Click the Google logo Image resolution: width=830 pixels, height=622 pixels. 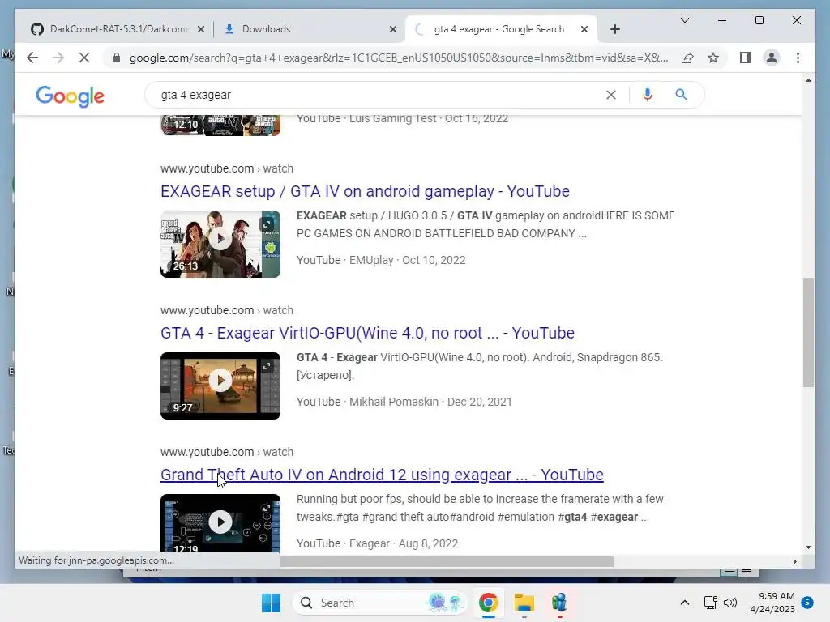(70, 96)
